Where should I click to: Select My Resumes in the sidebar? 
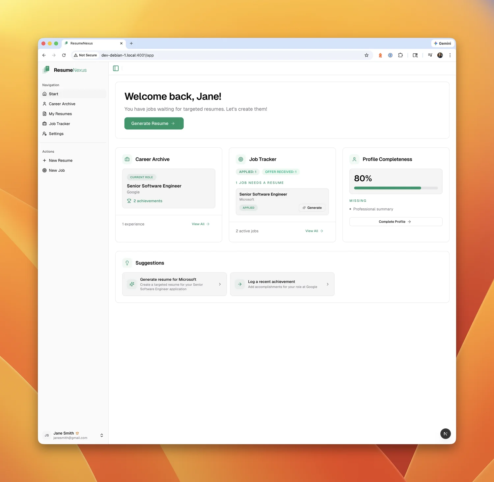point(60,114)
